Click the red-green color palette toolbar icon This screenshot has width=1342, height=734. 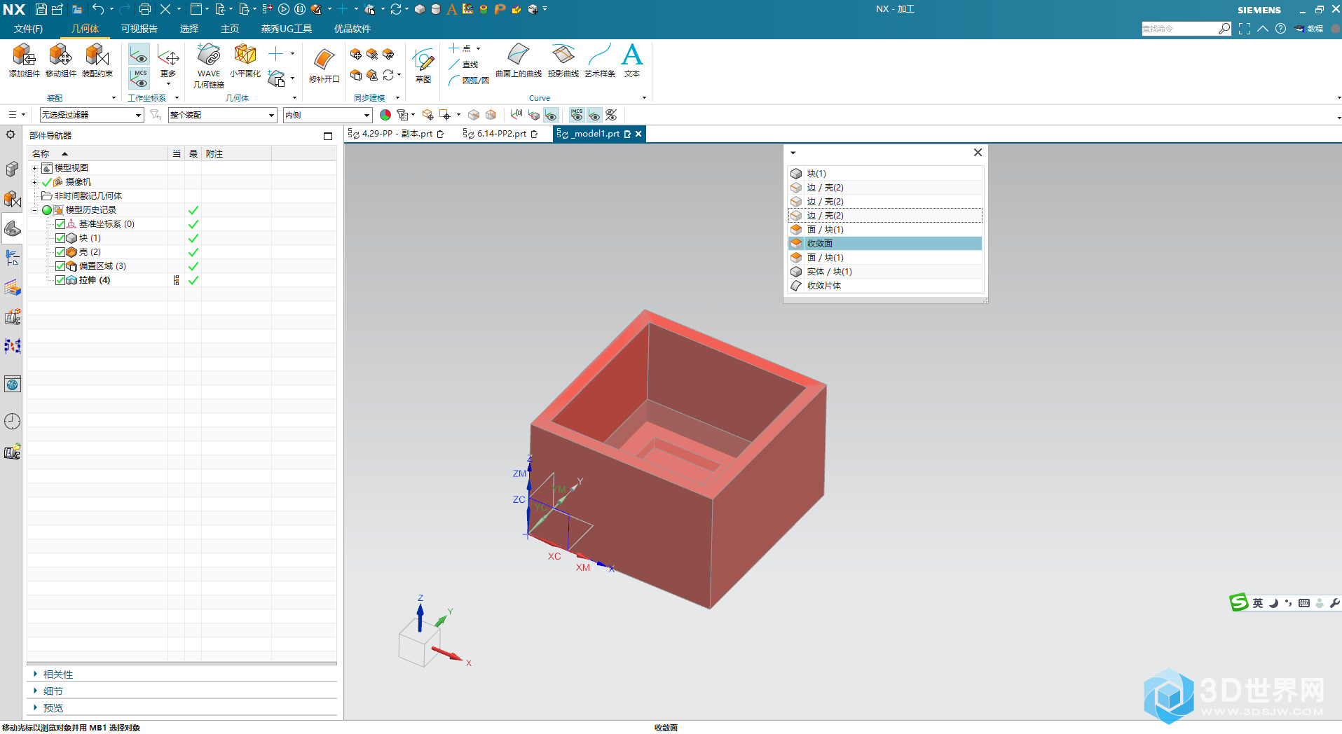pyautogui.click(x=385, y=115)
